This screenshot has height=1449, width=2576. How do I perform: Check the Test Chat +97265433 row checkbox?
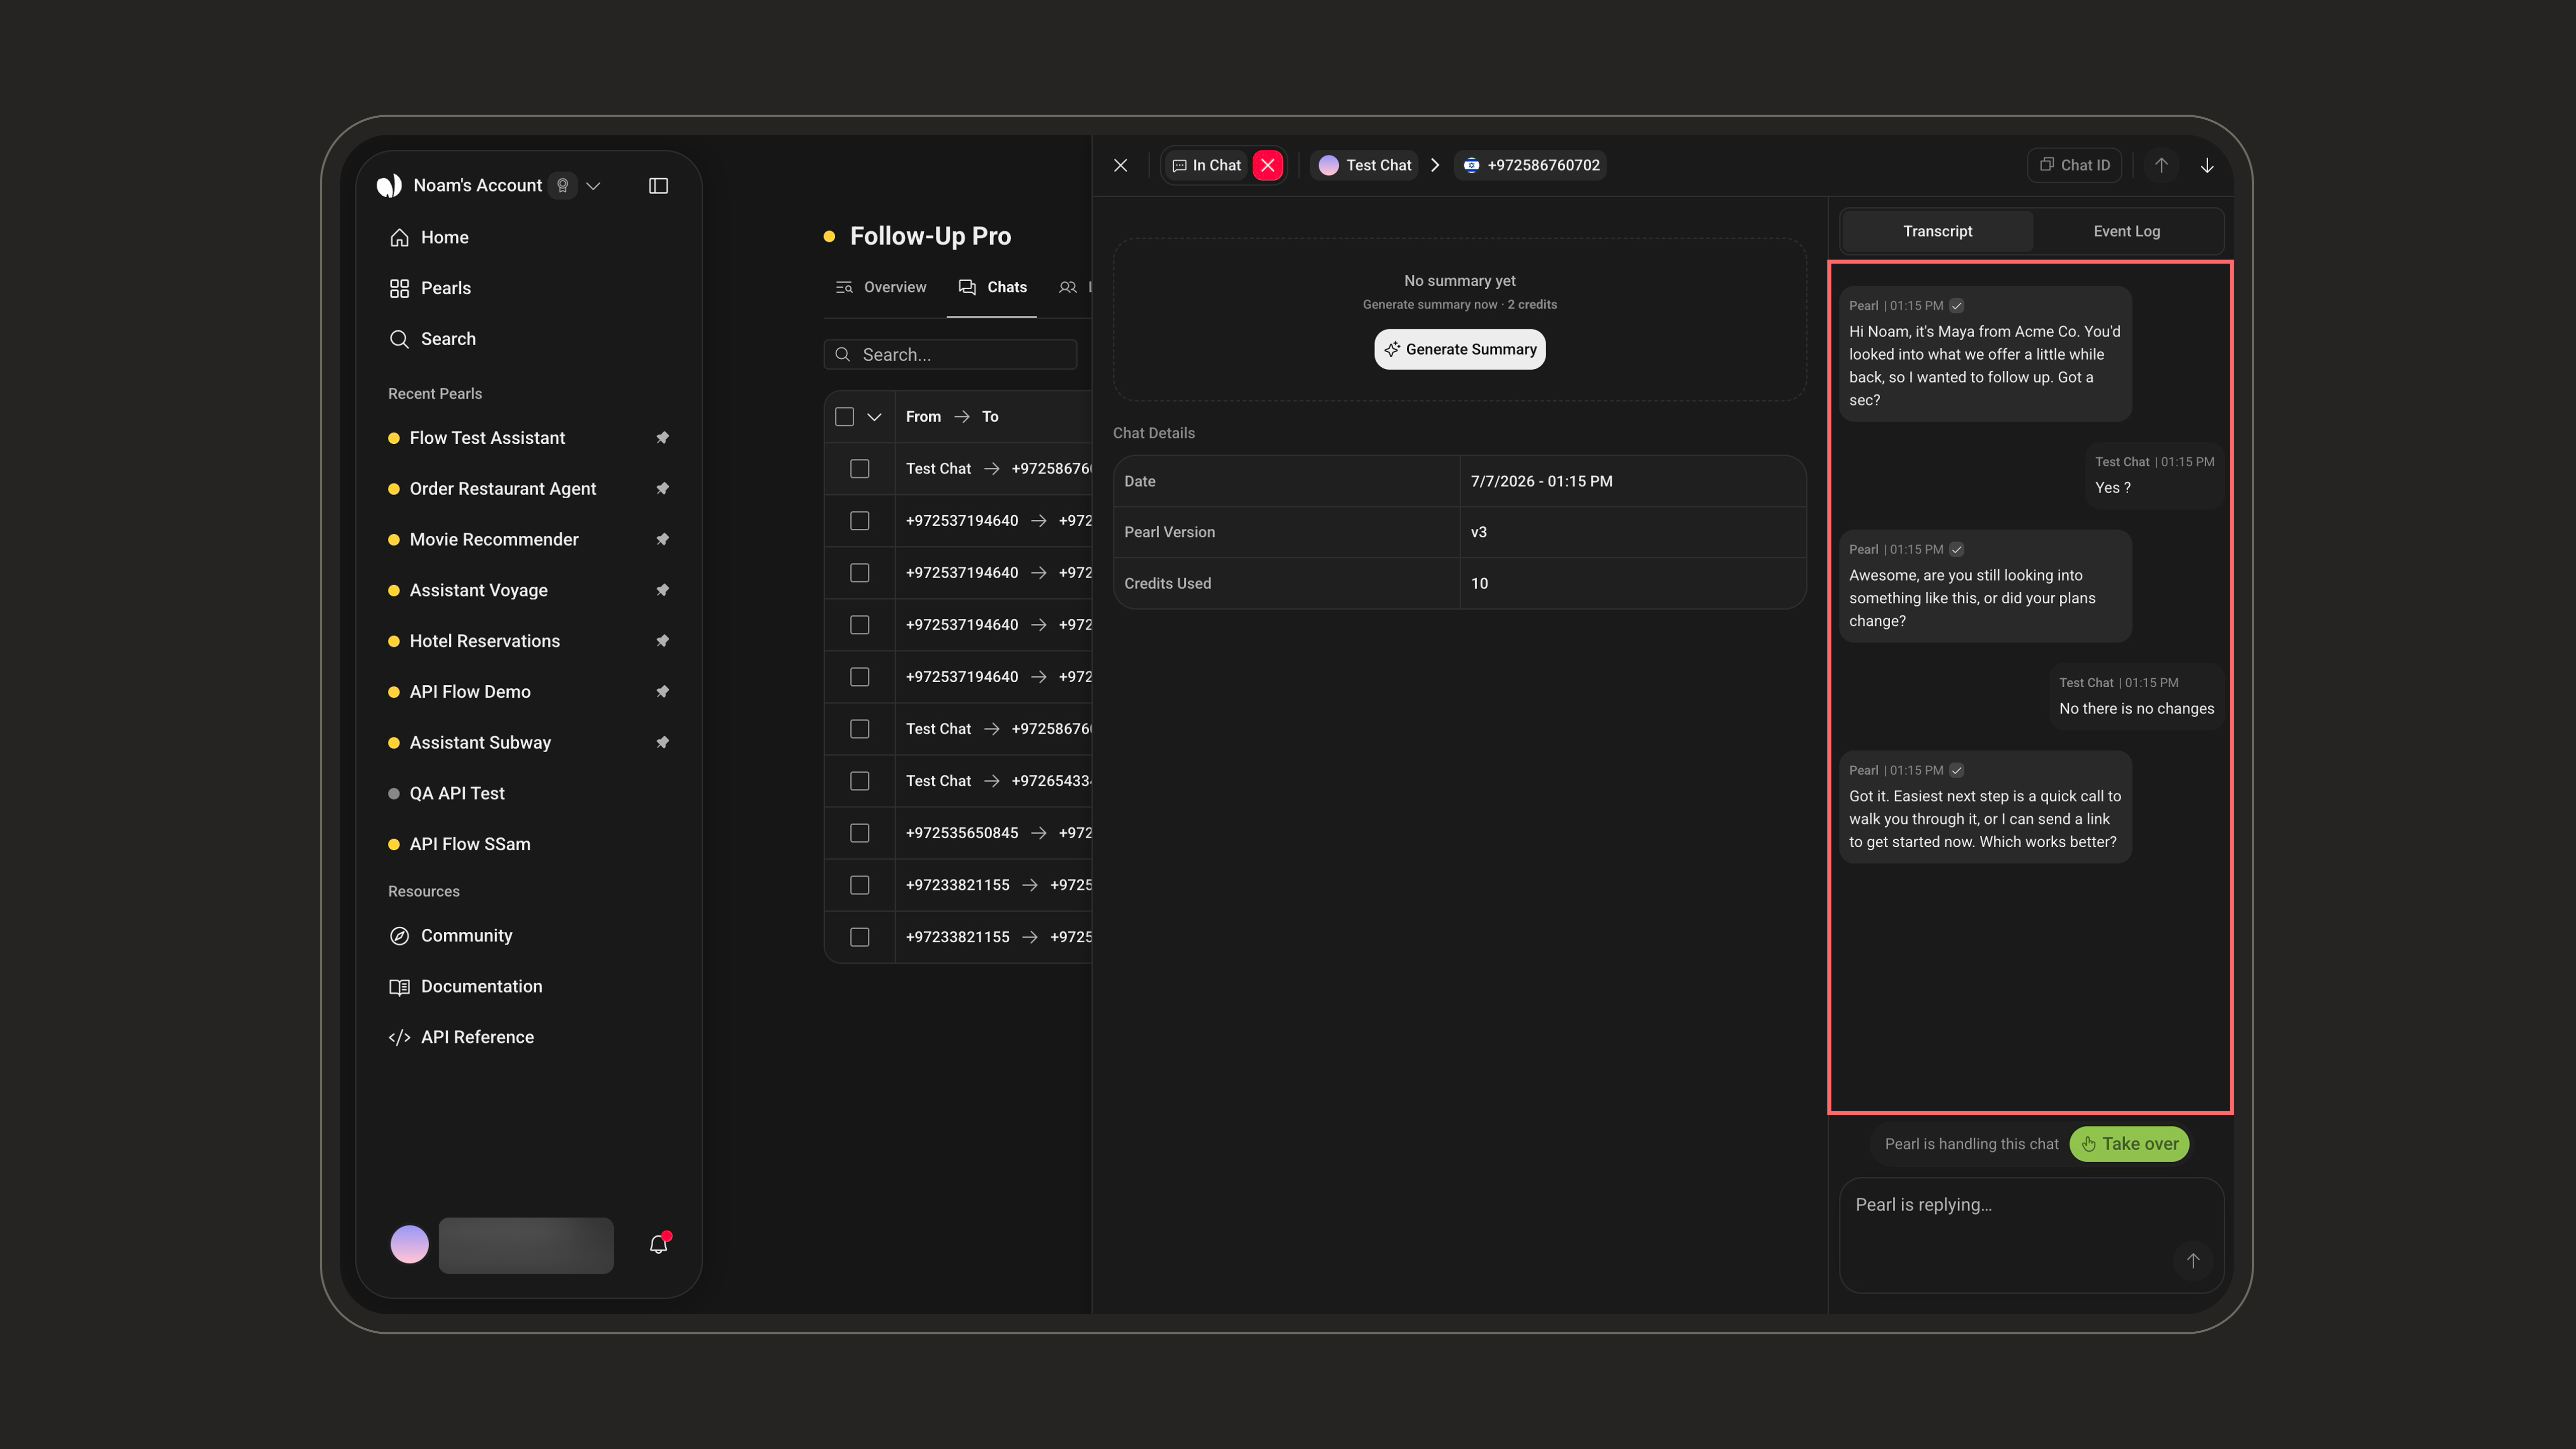click(860, 781)
